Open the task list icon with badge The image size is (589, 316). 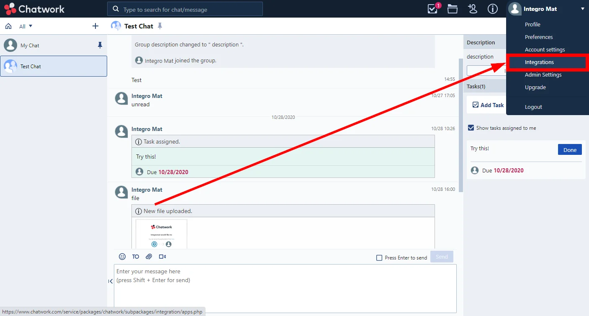pyautogui.click(x=433, y=9)
